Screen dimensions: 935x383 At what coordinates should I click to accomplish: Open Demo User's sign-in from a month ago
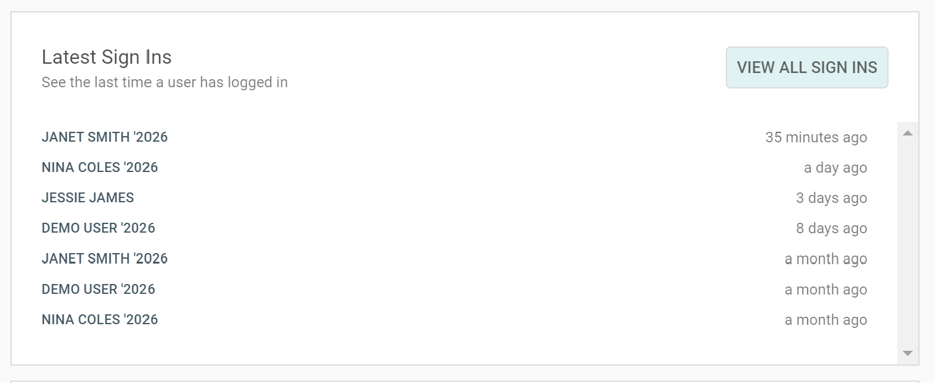point(98,290)
